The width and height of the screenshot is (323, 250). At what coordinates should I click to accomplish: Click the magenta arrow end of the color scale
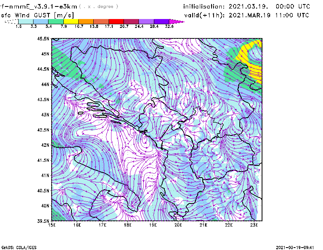(176, 21)
